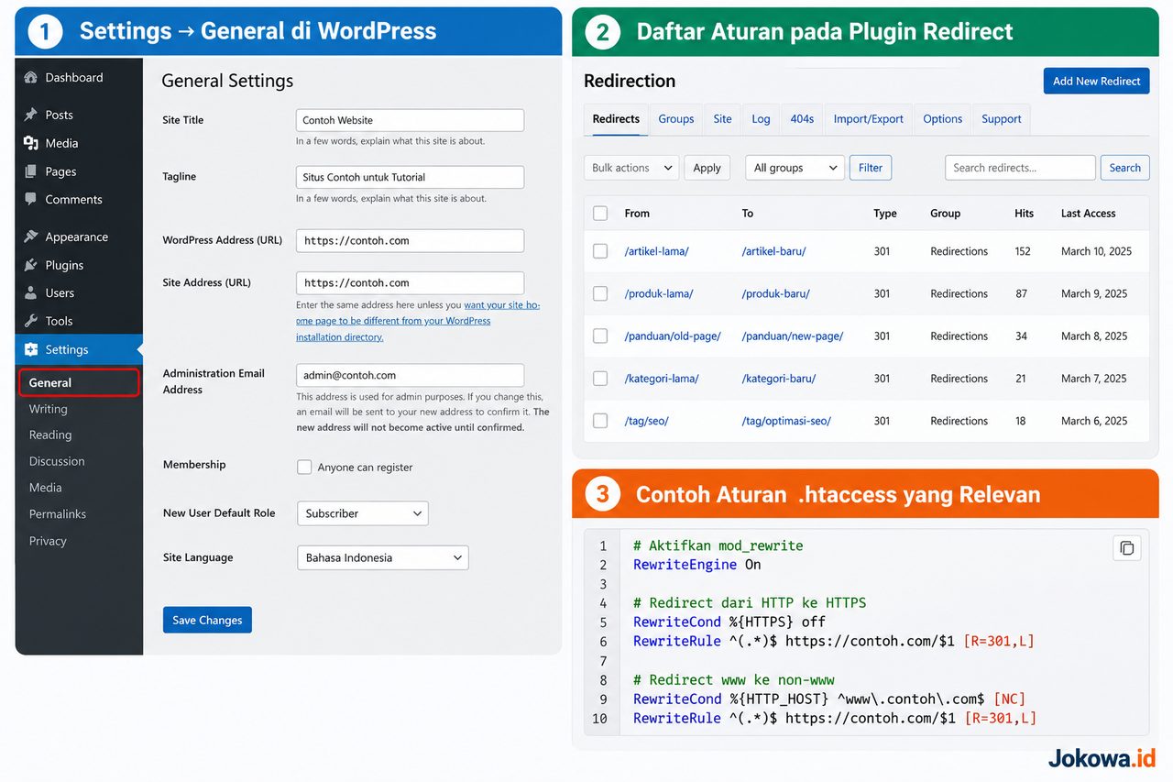Tick the select-all checkbox in redirects header

tap(600, 214)
